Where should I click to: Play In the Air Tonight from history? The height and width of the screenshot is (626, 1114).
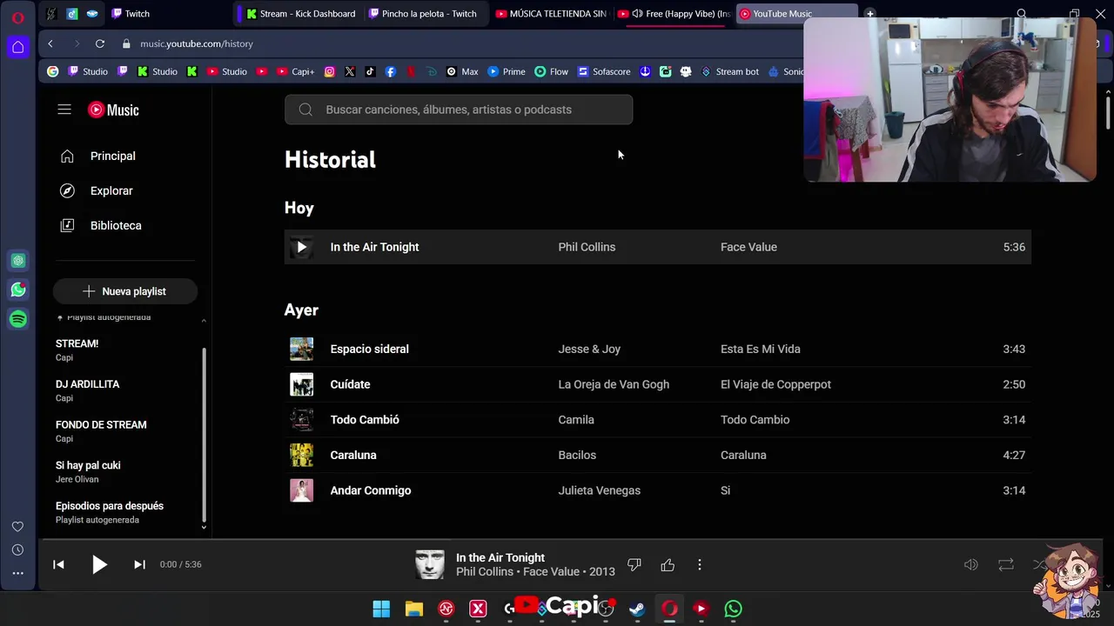point(301,247)
